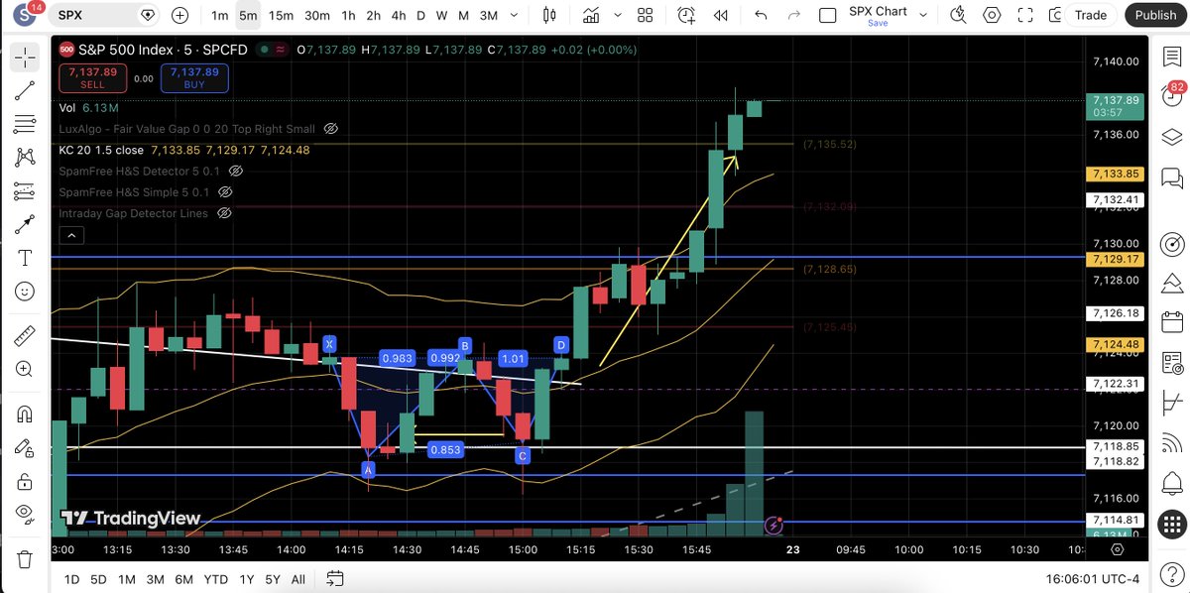Switch to the 15m timeframe
Viewport: 1190px width, 593px height.
(281, 15)
